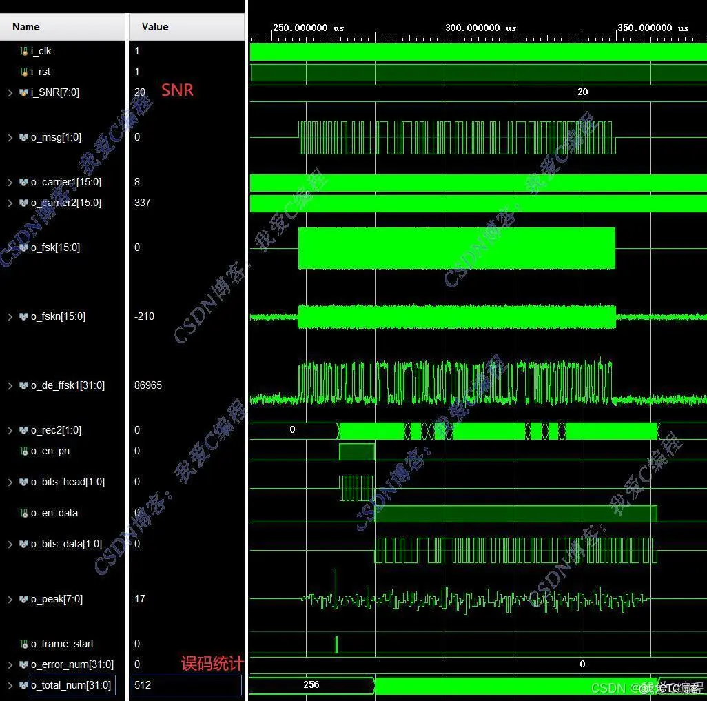
Task: Select the o_en_pn signal name
Action: [50, 451]
